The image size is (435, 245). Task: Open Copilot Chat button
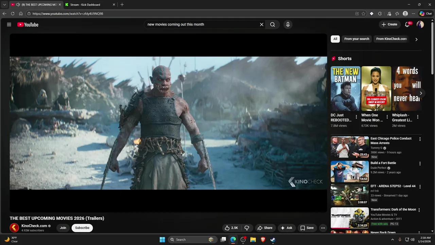click(425, 14)
